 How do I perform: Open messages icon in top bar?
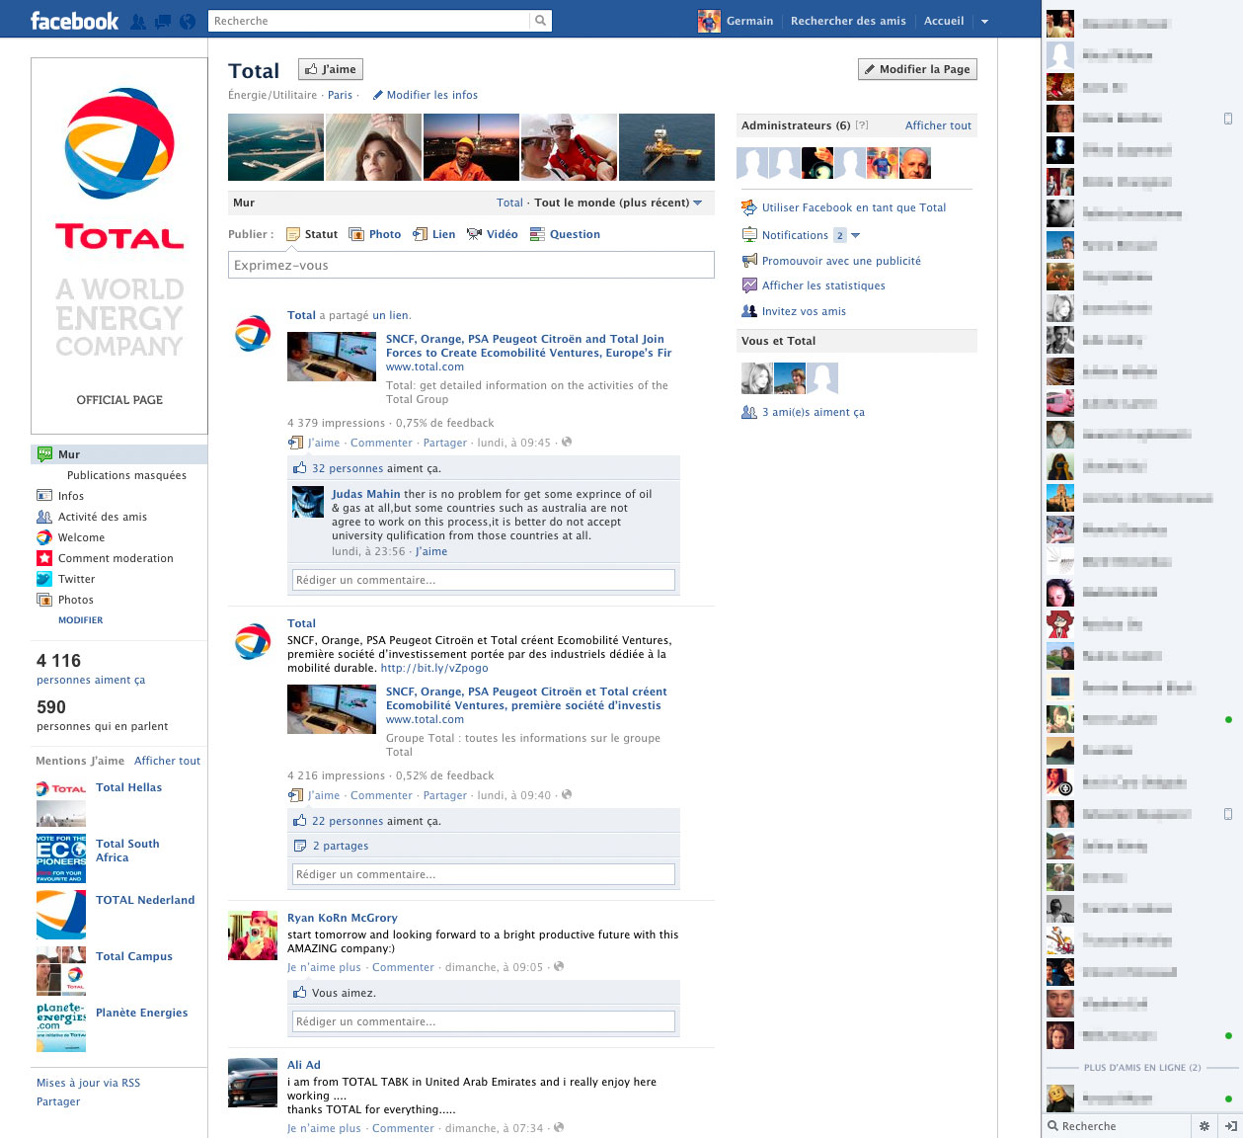162,21
